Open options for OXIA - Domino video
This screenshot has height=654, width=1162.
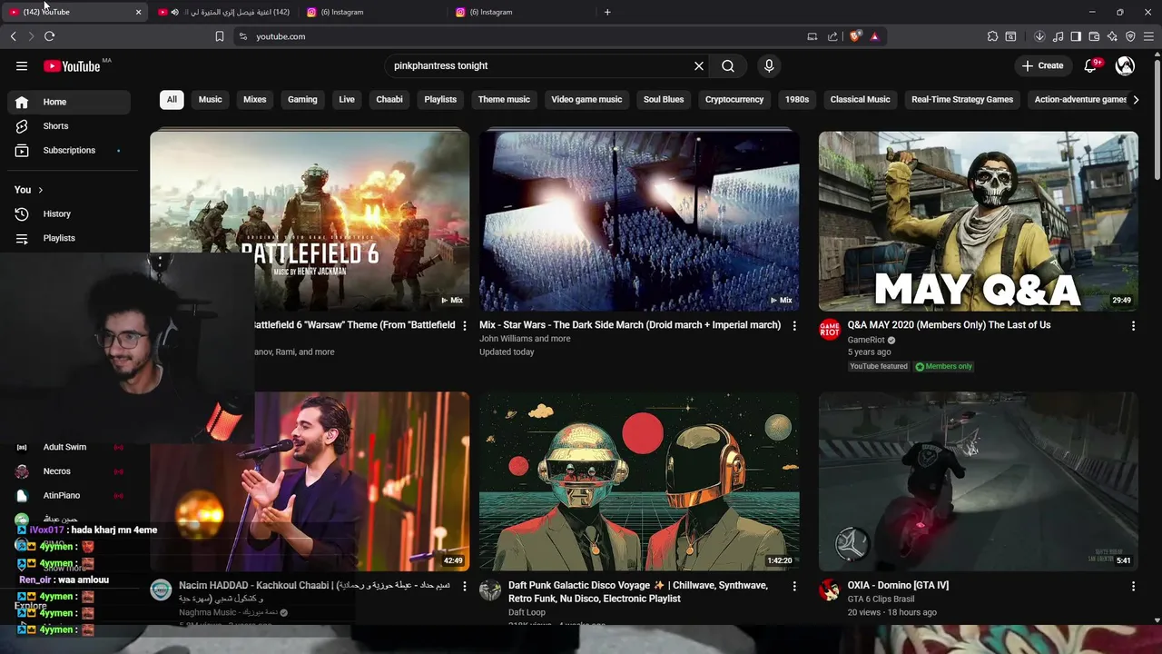tap(1133, 587)
